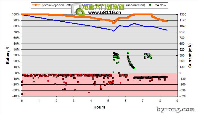Image resolution: width=198 pixels, height=115 pixels.
Task: Click the 2 tick label on Hours axis
Action: [56, 101]
